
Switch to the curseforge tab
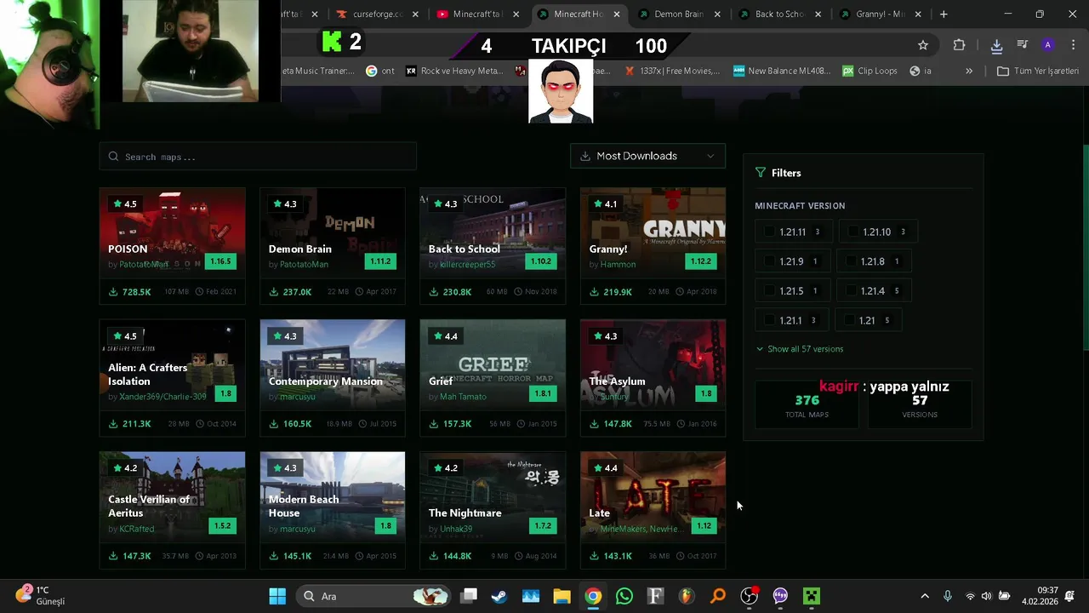[377, 14]
